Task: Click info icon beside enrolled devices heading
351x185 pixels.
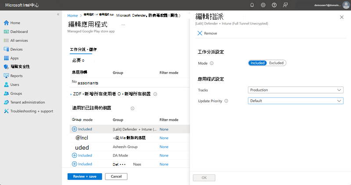Action: coord(133,108)
